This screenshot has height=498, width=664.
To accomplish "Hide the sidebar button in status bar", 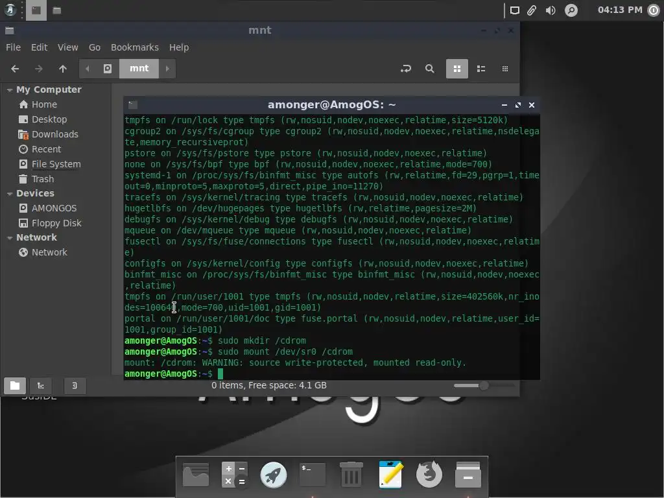I will [x=75, y=385].
